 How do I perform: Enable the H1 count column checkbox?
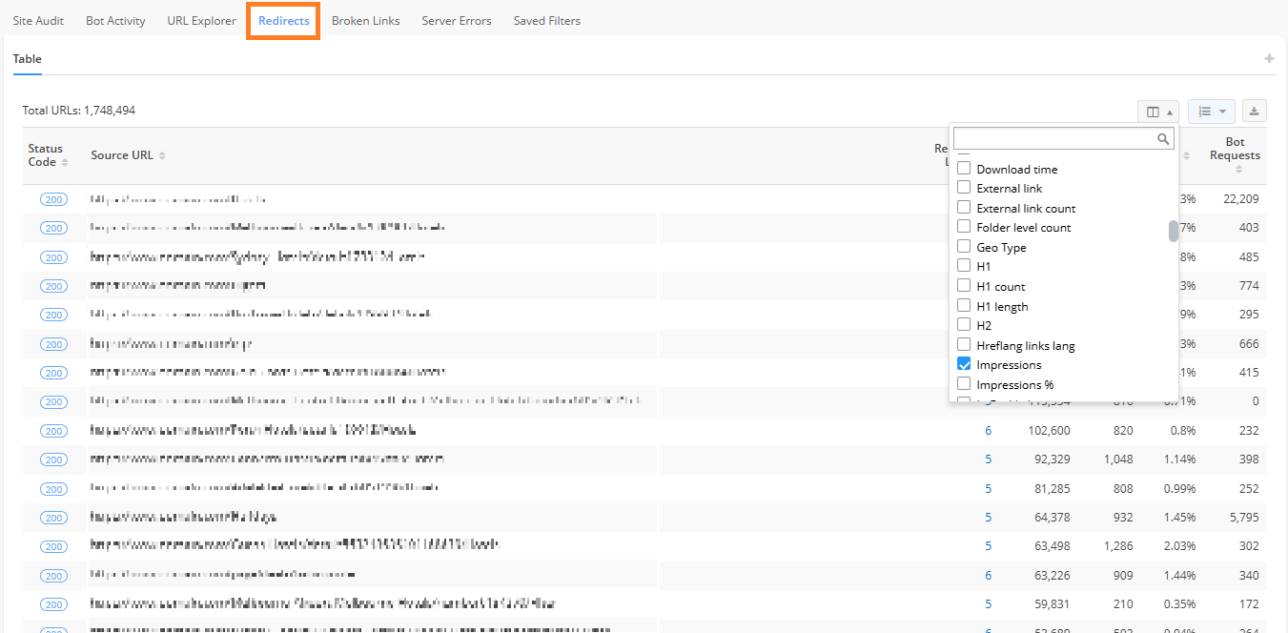964,286
